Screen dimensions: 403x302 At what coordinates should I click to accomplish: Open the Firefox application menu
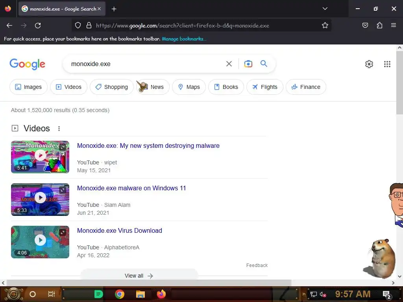click(x=393, y=25)
